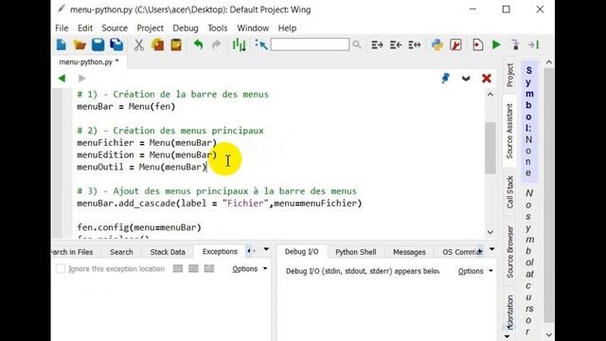Open the Debug menu
606x341 pixels.
(x=186, y=28)
